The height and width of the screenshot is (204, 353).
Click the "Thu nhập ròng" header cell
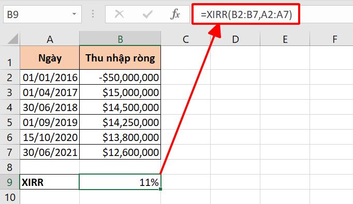point(120,58)
